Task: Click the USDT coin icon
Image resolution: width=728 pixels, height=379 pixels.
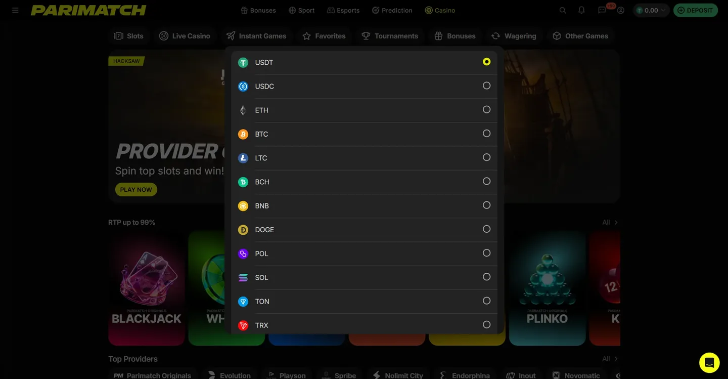Action: 243,63
